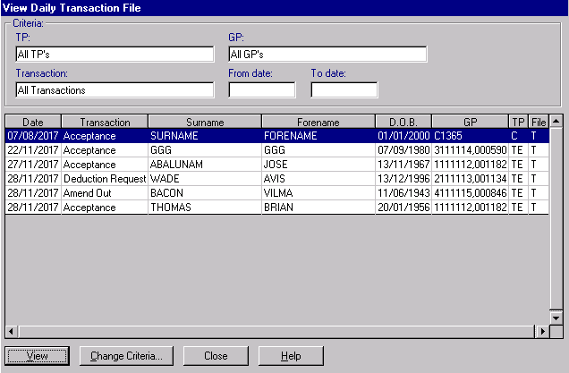Open the Change Criteria dialog

[126, 355]
